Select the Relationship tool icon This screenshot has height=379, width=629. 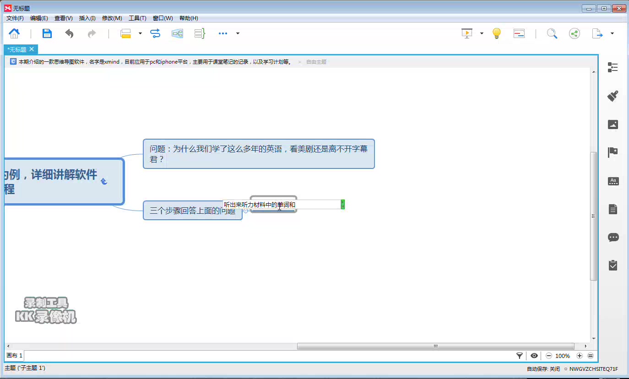155,33
